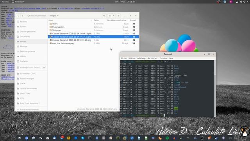Open SSD bookmark in sidebar
Screen dimensions: 250x141
[x=31, y=98]
